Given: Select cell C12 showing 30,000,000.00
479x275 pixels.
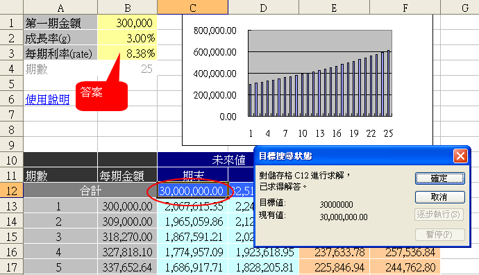Looking at the screenshot, I should point(193,191).
